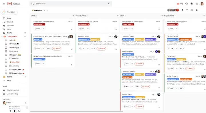Image resolution: width=206 pixels, height=113 pixels.
Task: Add a card to the Opportunities column
Action: (118, 16)
